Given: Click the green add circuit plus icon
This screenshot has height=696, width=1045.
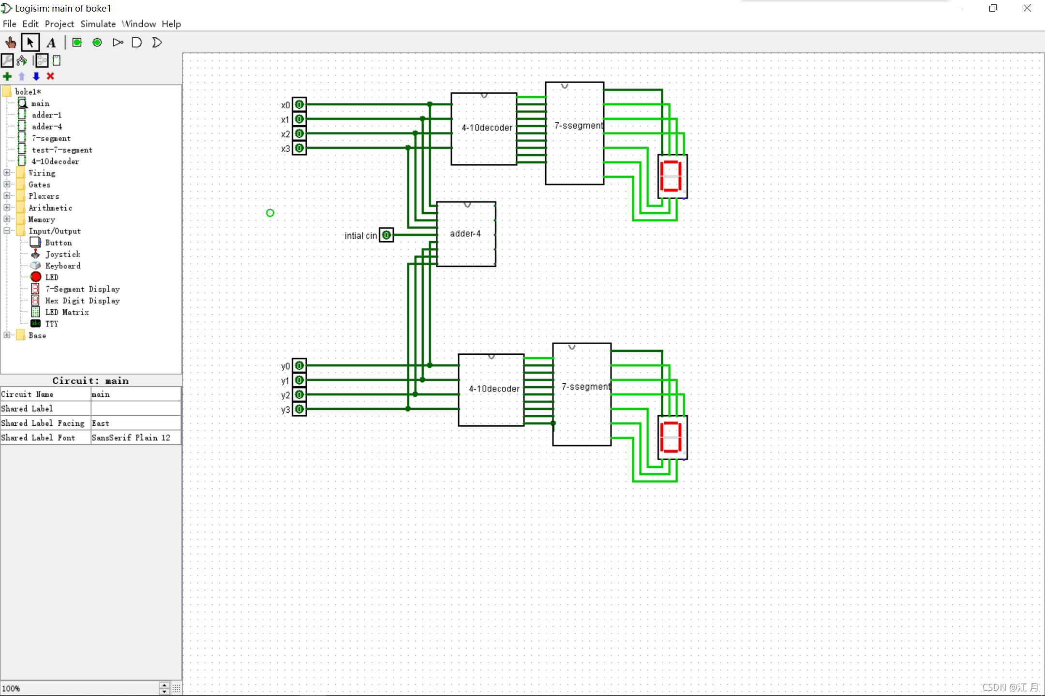Looking at the screenshot, I should point(7,76).
